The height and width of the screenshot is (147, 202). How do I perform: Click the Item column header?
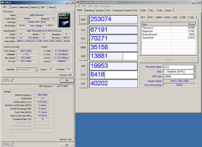[x=156, y=24]
